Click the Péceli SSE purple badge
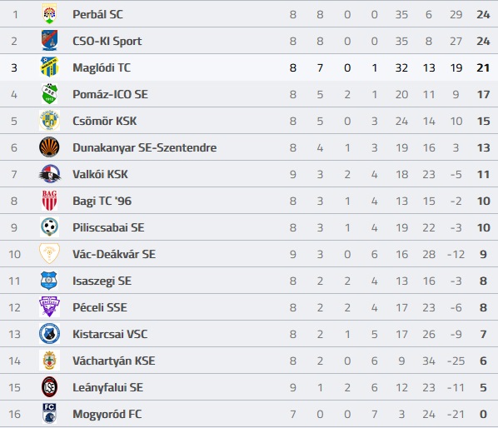The height and width of the screenshot is (428, 498). [x=49, y=307]
